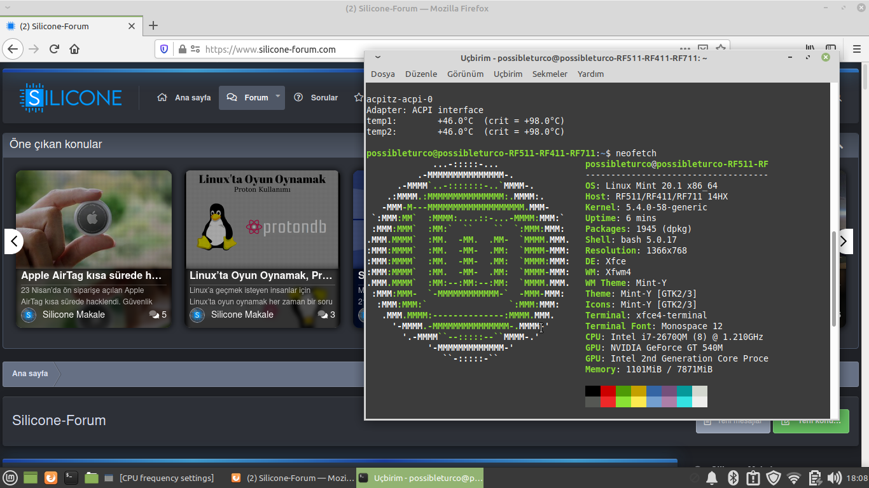Open the Bluetooth tray icon

click(733, 478)
